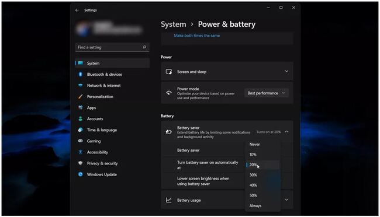The height and width of the screenshot is (217, 380).
Task: Click the Turns on at 20% status text
Action: tap(268, 132)
